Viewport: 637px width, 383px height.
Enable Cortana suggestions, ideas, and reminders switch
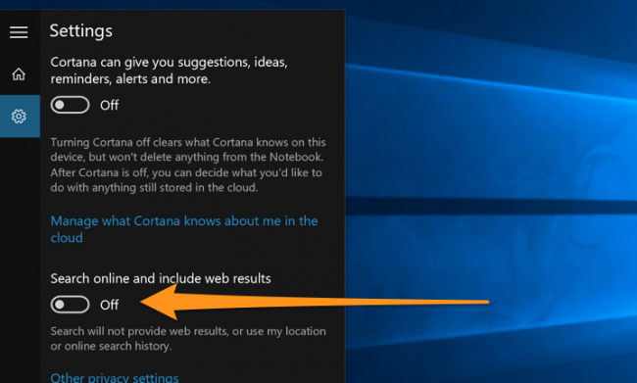click(70, 105)
